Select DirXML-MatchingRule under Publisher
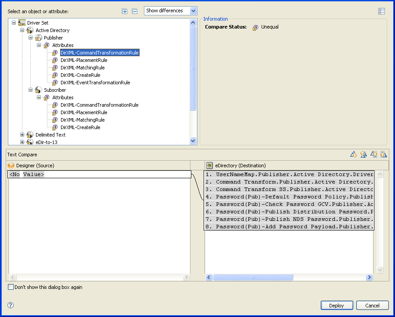This screenshot has width=395, height=317. point(83,68)
